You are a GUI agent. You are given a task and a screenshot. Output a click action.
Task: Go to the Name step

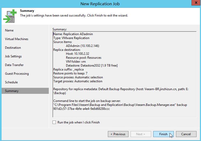click(9, 30)
